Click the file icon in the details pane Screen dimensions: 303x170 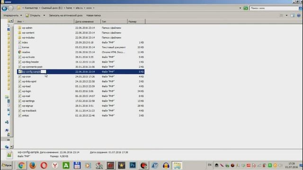9,154
